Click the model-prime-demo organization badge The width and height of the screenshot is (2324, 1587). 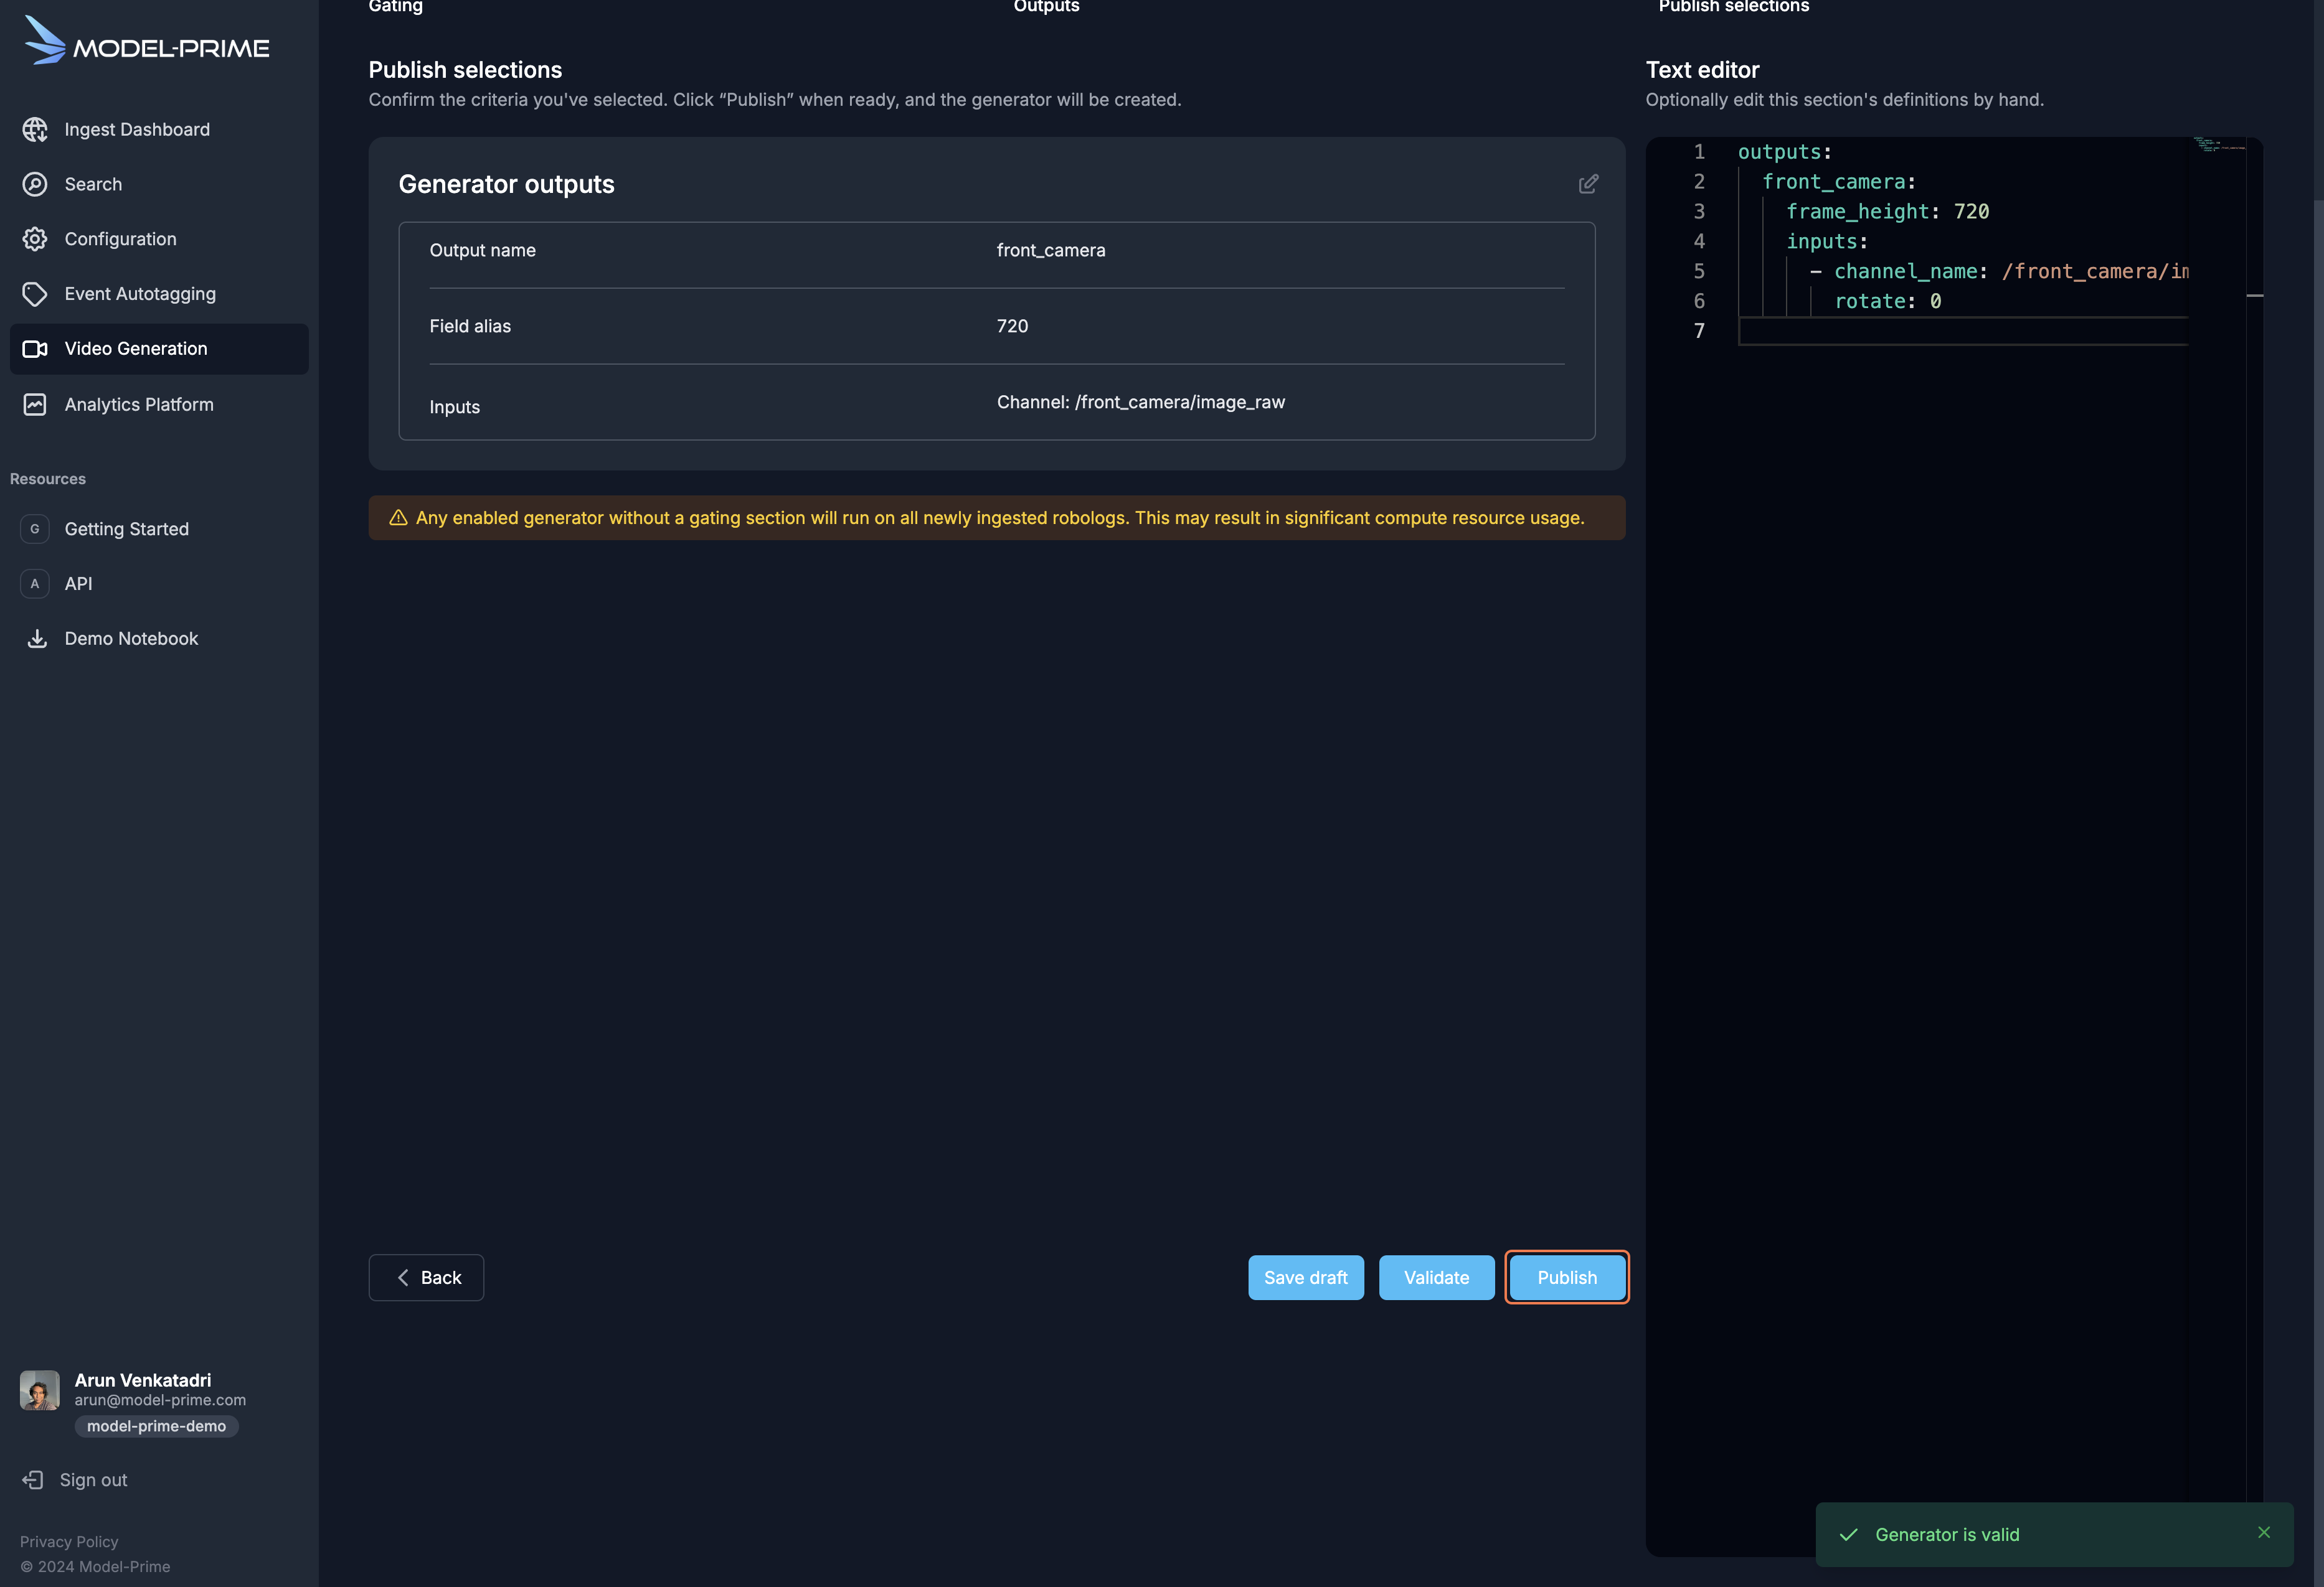(156, 1426)
